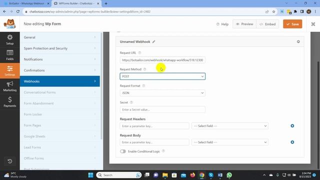Click the Request Body parameter key field
This screenshot has height=180, width=320.
click(x=154, y=142)
